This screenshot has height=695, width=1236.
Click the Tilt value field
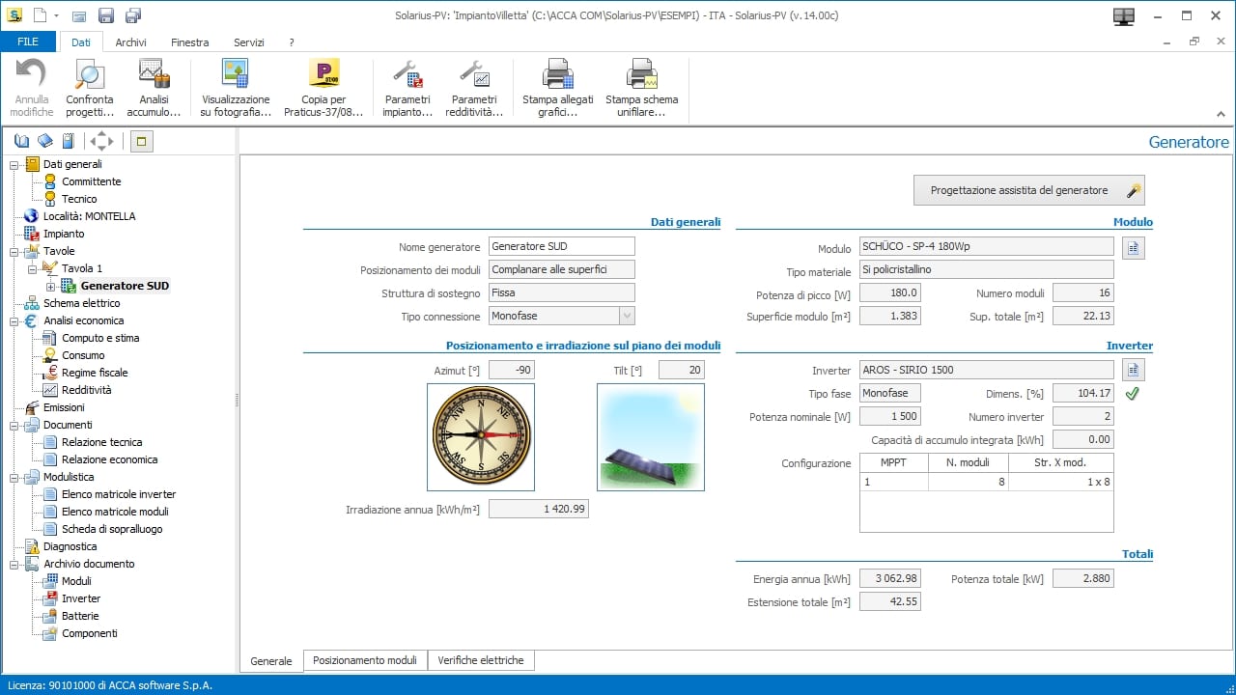[x=682, y=370]
